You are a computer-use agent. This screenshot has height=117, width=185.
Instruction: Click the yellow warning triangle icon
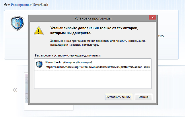coord(38,30)
